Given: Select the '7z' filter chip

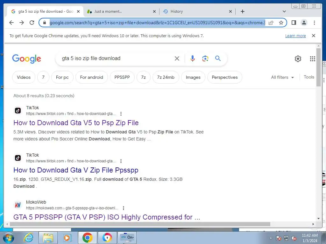Looking at the screenshot, I should [144, 77].
